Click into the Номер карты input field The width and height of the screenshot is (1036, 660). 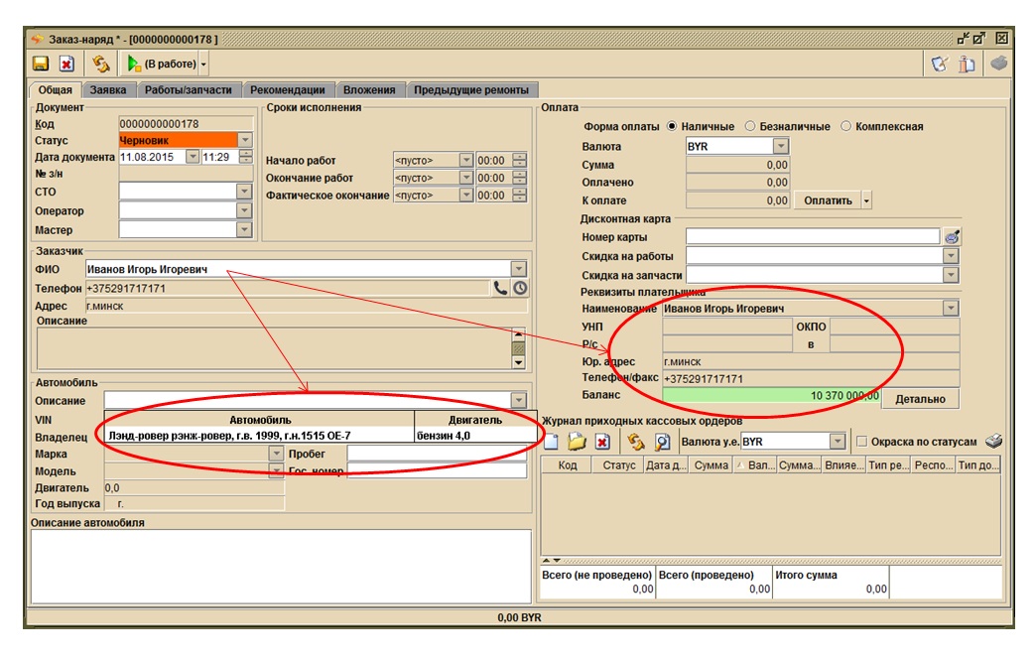click(x=813, y=236)
